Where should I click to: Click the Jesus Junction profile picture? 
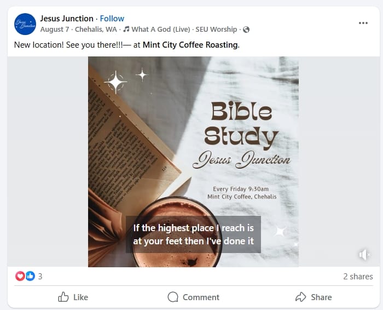coord(25,24)
